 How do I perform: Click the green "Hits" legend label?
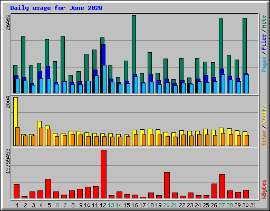click(x=264, y=22)
